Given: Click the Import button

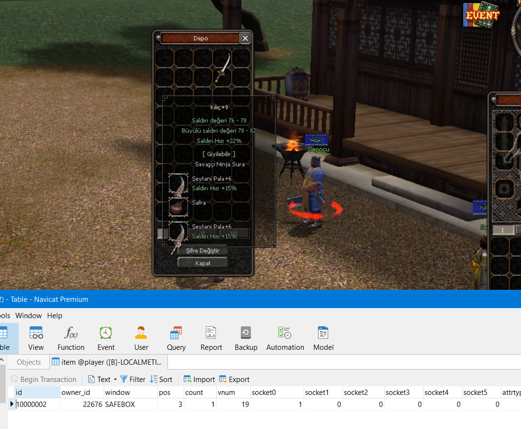Looking at the screenshot, I should (200, 380).
